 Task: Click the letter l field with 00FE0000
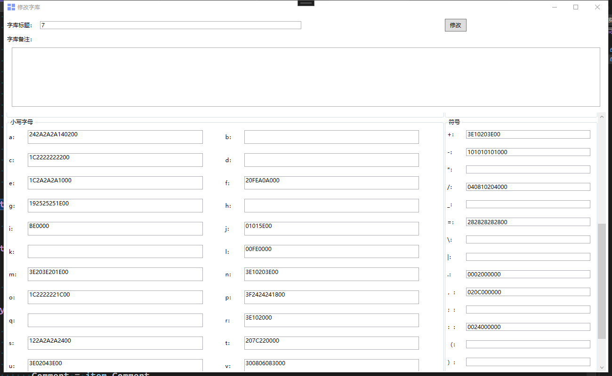tap(331, 251)
